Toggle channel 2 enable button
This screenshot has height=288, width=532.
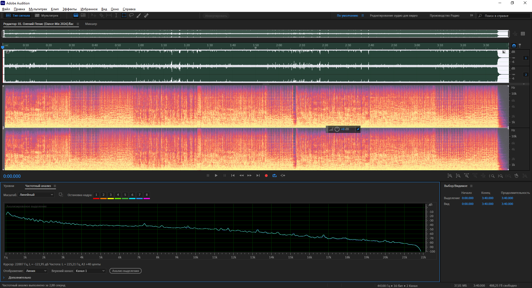pos(526,74)
